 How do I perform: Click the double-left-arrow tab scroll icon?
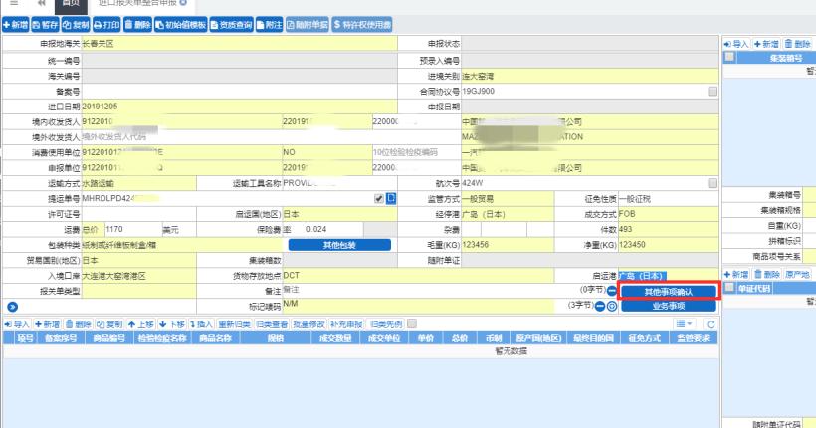tap(42, 3)
